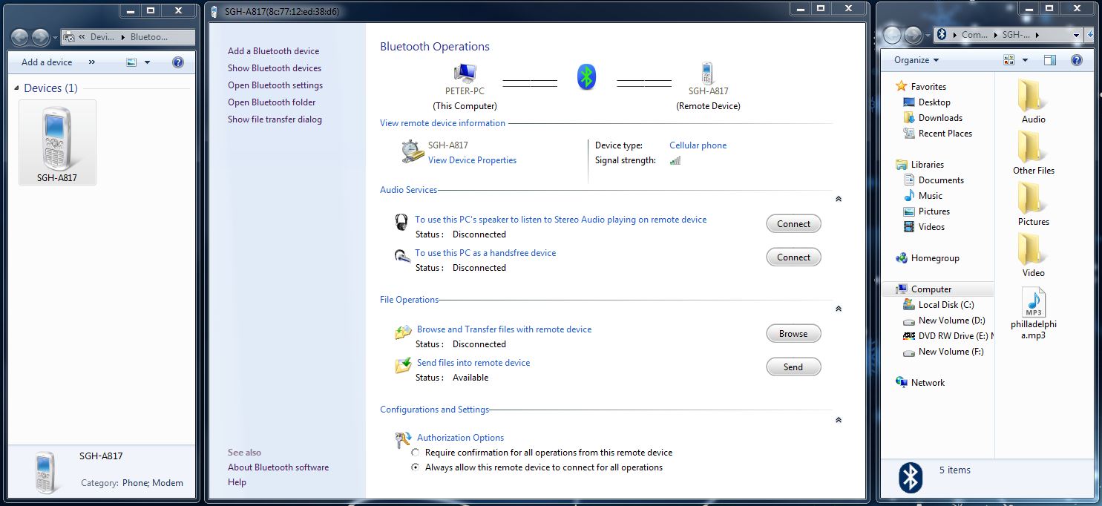Image resolution: width=1102 pixels, height=506 pixels.
Task: Click the stereo headphones icon
Action: [401, 221]
